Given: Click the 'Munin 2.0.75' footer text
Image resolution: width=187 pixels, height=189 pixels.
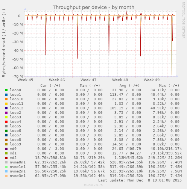Looking at the screenshot, I should pyautogui.click(x=93, y=185).
